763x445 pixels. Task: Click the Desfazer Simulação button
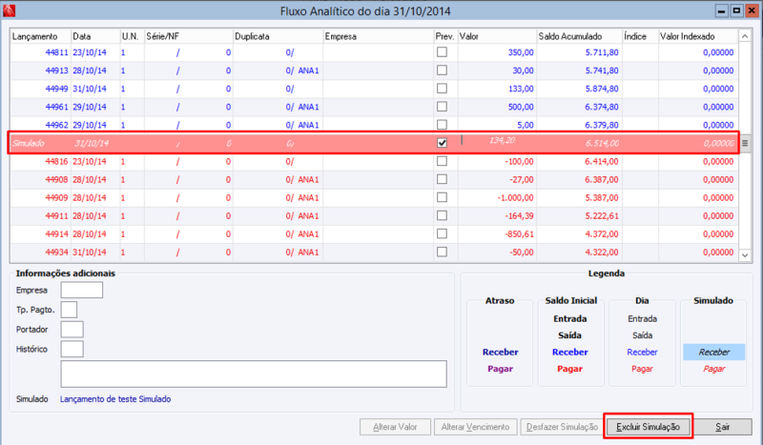[562, 427]
